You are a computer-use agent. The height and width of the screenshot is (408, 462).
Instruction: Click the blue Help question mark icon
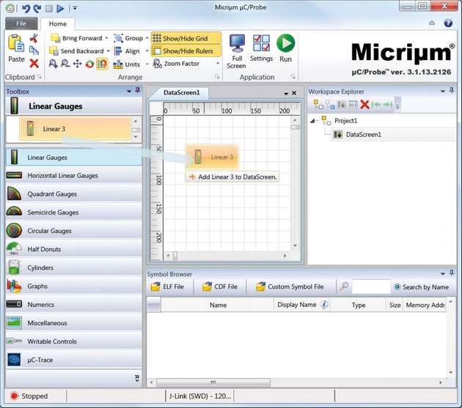448,23
